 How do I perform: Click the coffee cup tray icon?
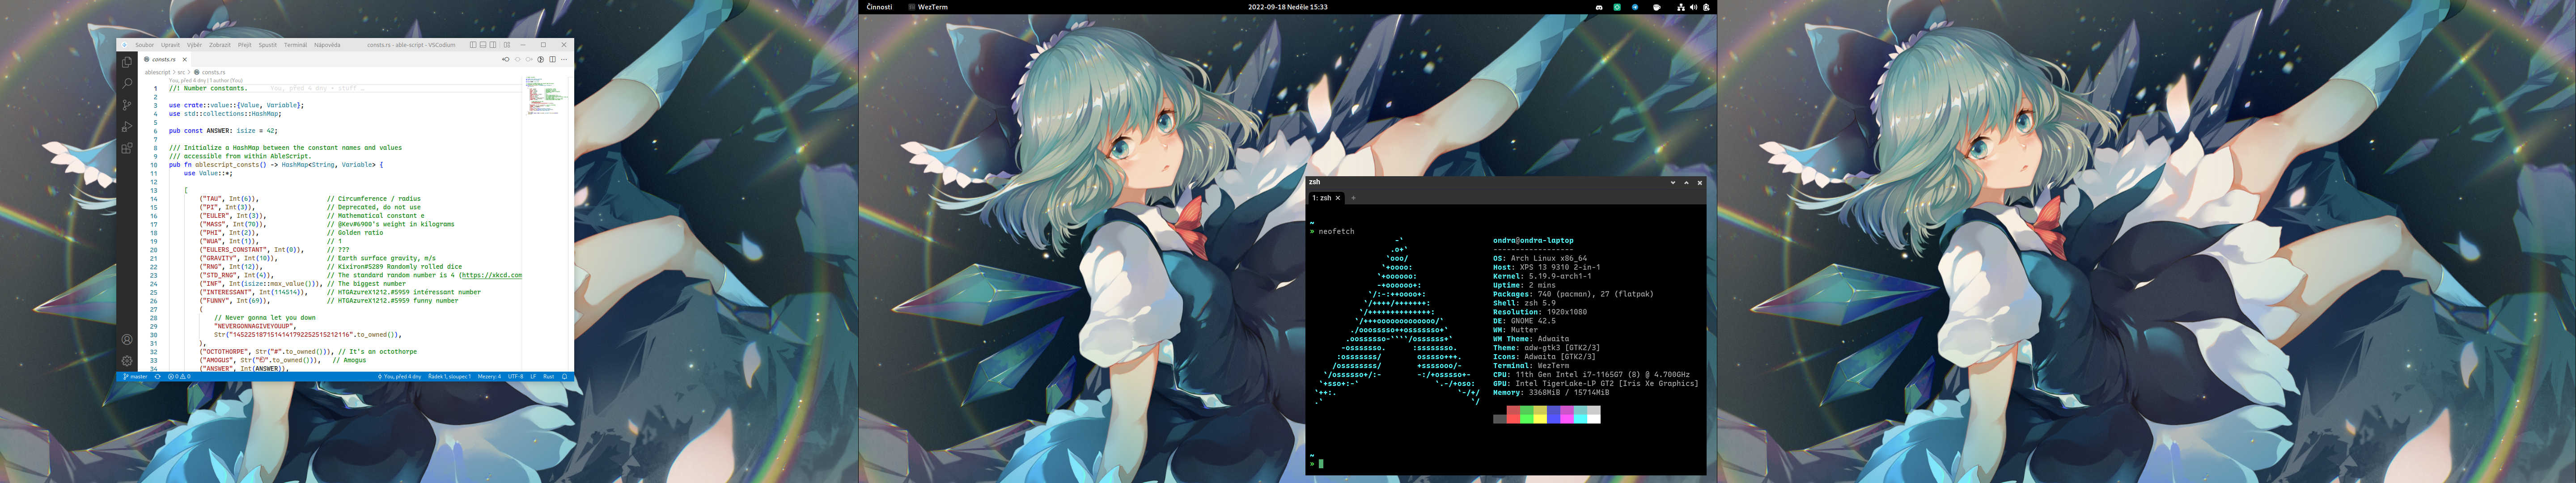click(1657, 7)
